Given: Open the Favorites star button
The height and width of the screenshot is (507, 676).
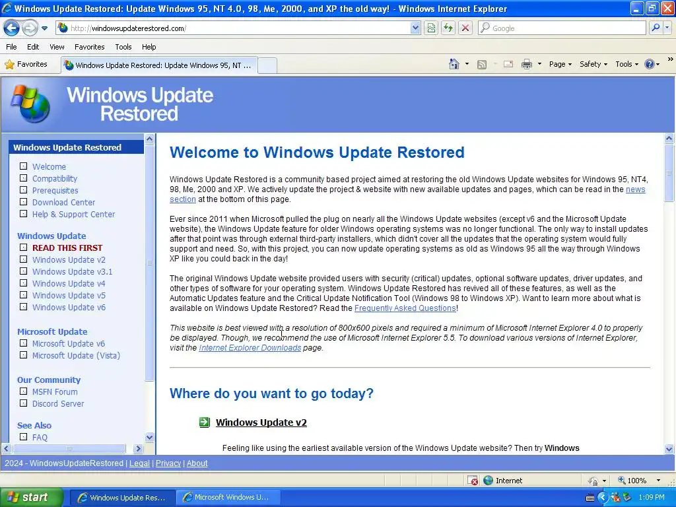Looking at the screenshot, I should tap(26, 64).
